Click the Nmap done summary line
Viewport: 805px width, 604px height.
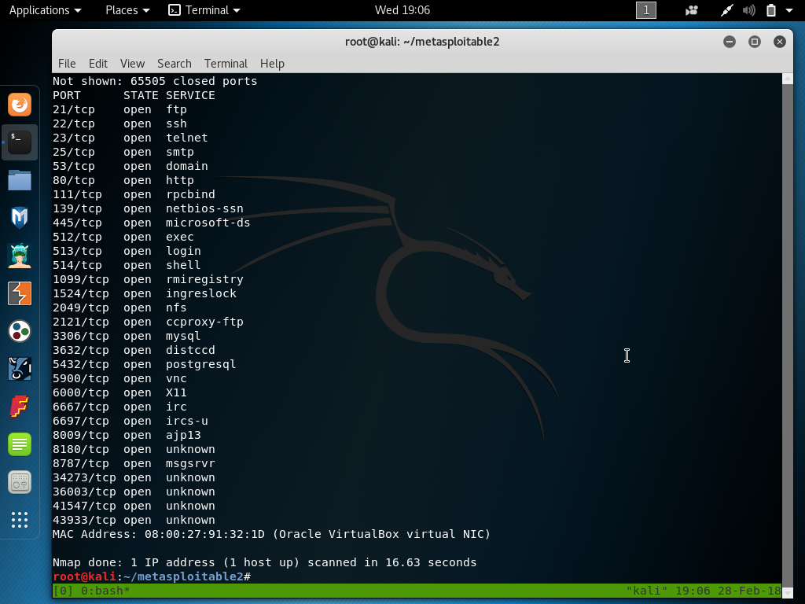click(x=264, y=562)
